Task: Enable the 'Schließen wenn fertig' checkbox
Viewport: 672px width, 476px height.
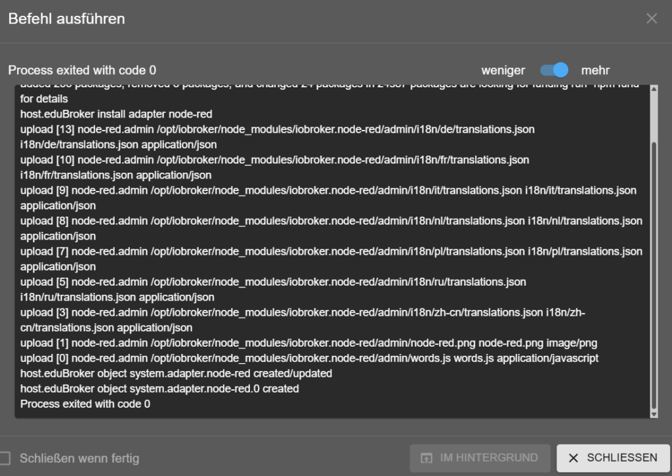Action: 5,458
